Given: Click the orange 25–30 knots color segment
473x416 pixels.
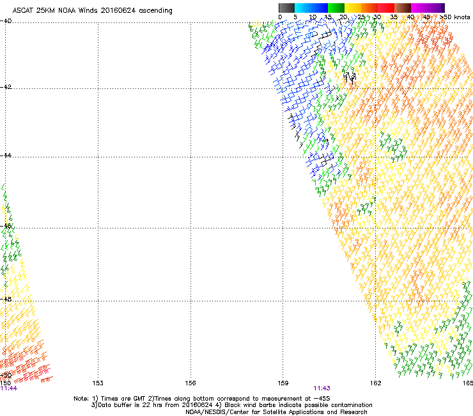Looking at the screenshot, I should tap(369, 8).
